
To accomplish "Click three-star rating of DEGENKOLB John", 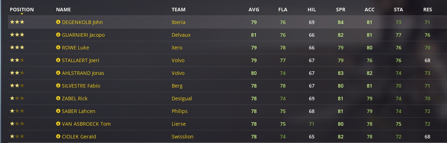I will [x=17, y=22].
